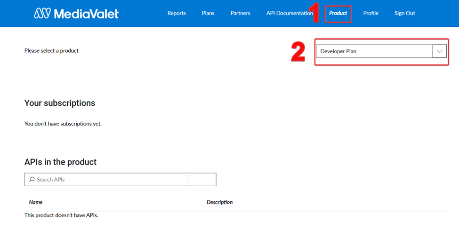
Task: Click the product dropdown chevron arrow
Action: pyautogui.click(x=439, y=51)
